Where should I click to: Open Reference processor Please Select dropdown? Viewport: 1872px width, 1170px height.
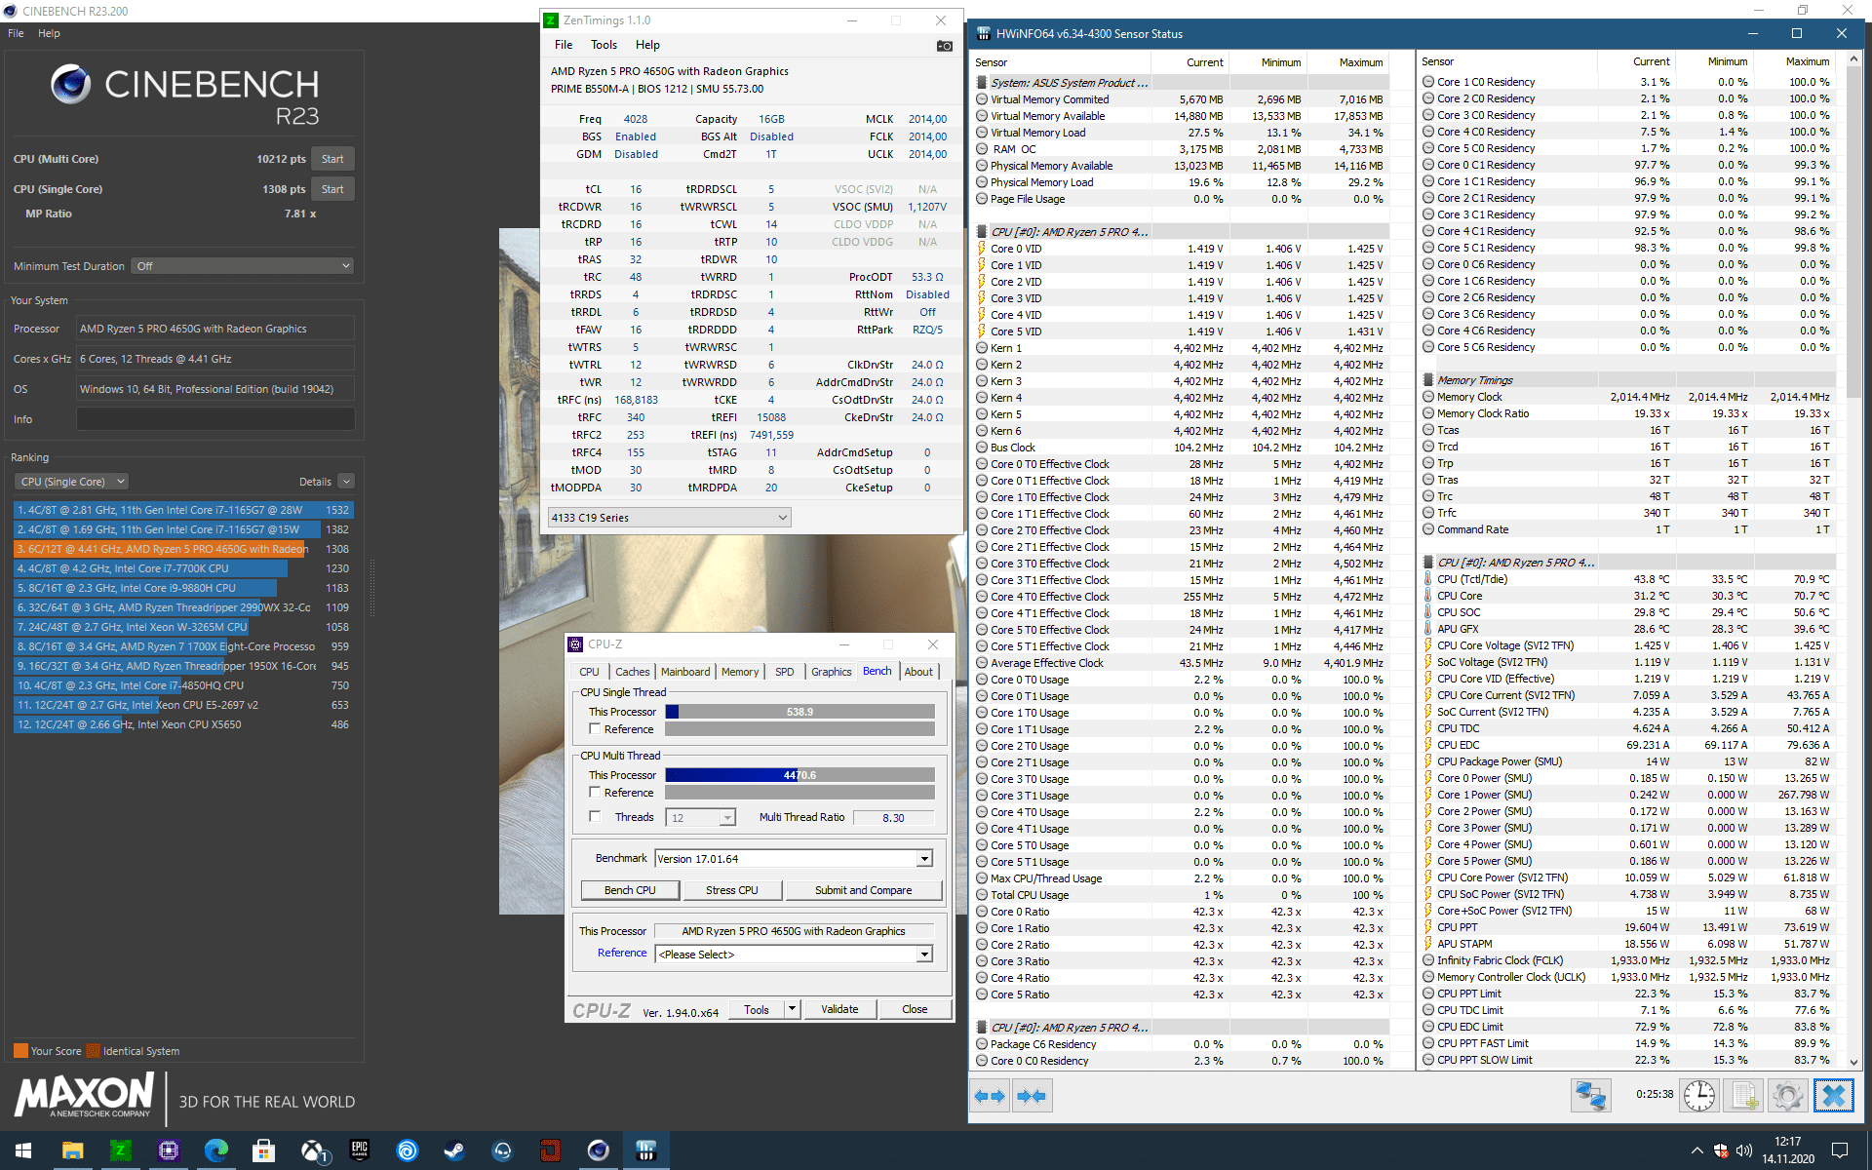point(794,955)
